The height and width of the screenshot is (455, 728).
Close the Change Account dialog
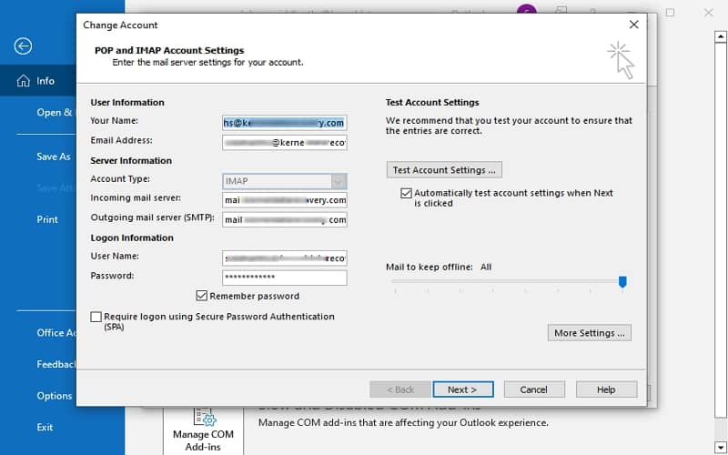tap(633, 25)
